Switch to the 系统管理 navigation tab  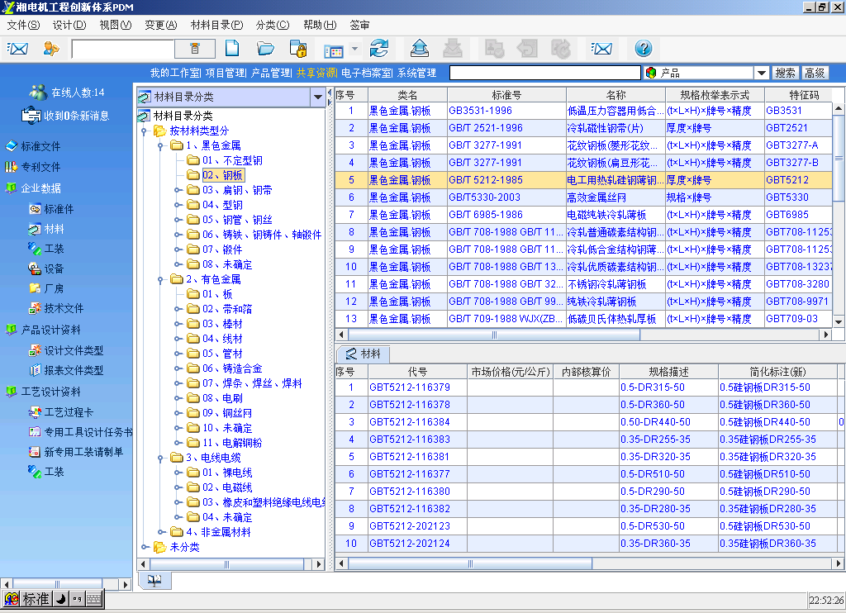pyautogui.click(x=416, y=73)
